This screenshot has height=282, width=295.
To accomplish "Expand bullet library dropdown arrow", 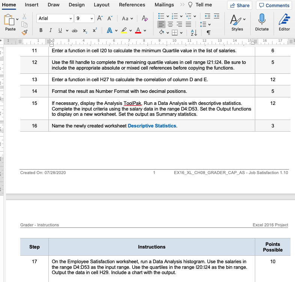I will coord(168,16).
